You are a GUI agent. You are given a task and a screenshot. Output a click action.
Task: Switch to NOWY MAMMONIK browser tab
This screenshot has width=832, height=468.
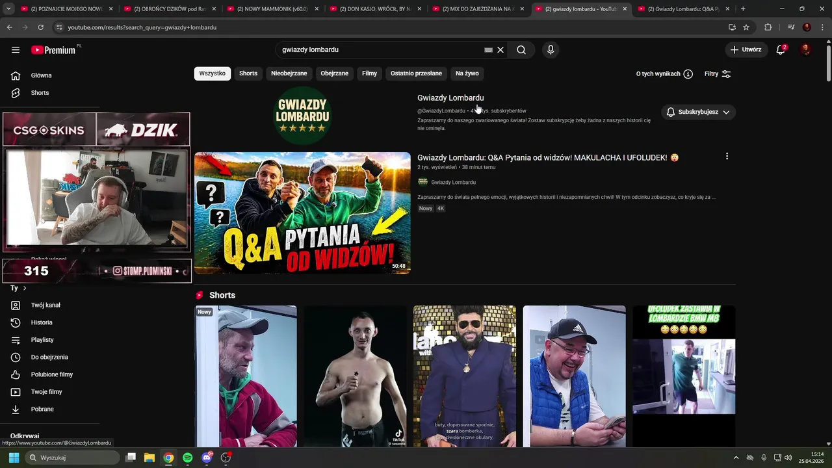tap(273, 9)
